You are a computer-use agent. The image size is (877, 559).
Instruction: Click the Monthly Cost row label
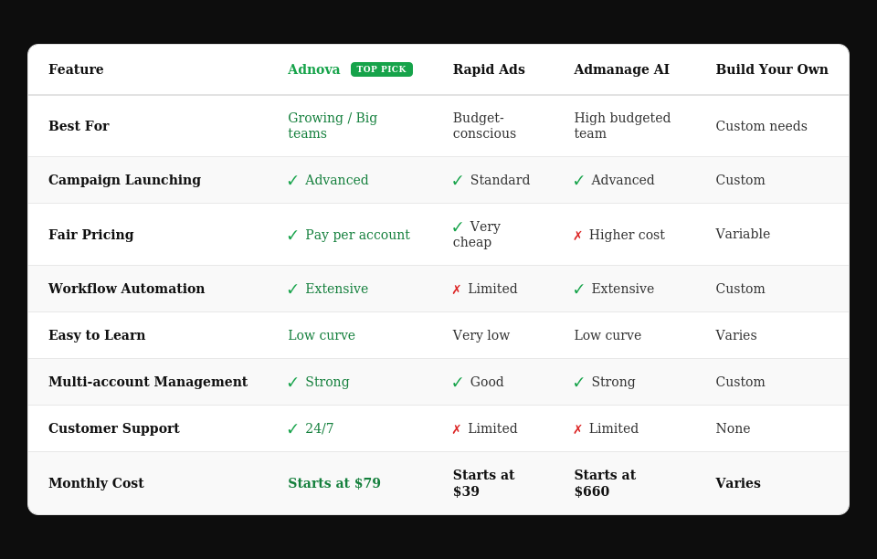(x=96, y=483)
